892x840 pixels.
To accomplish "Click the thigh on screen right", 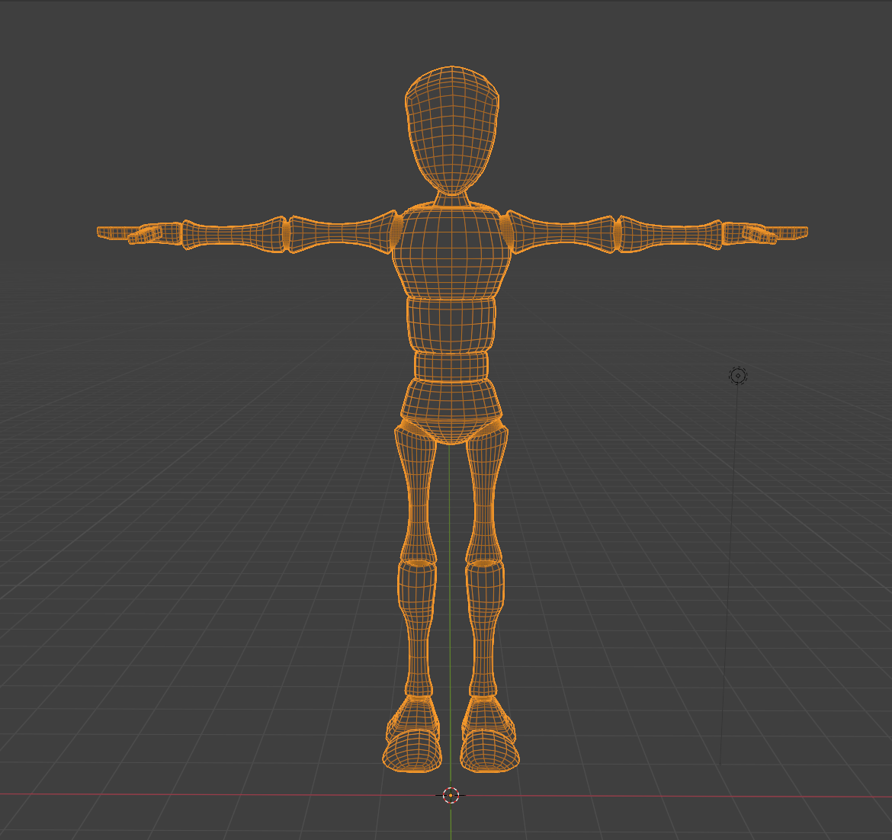I will (486, 488).
